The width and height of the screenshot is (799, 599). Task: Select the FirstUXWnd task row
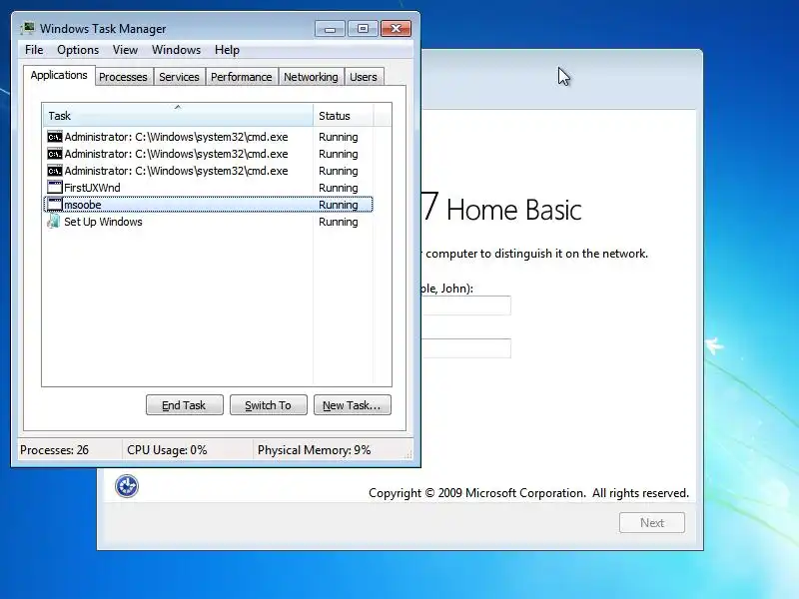pyautogui.click(x=209, y=188)
